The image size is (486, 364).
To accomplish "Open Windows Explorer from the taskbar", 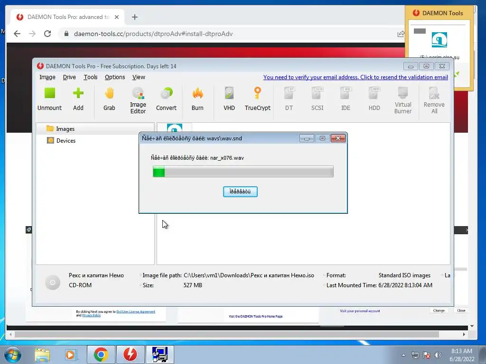I will 42,355.
